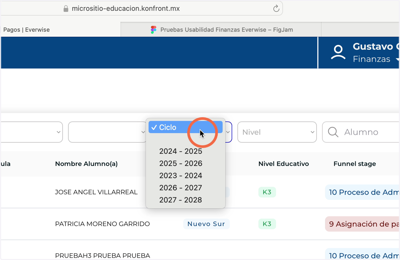Click the Gustavo user name in header
The height and width of the screenshot is (260, 400).
click(376, 46)
